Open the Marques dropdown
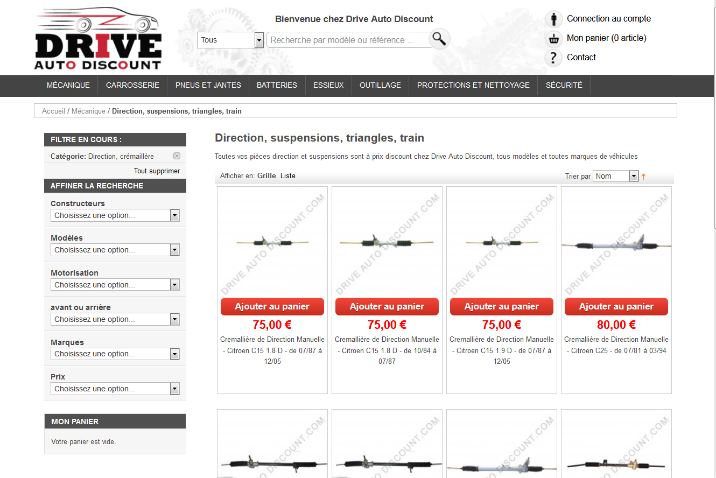Screen dimensions: 716x478 pyautogui.click(x=115, y=354)
